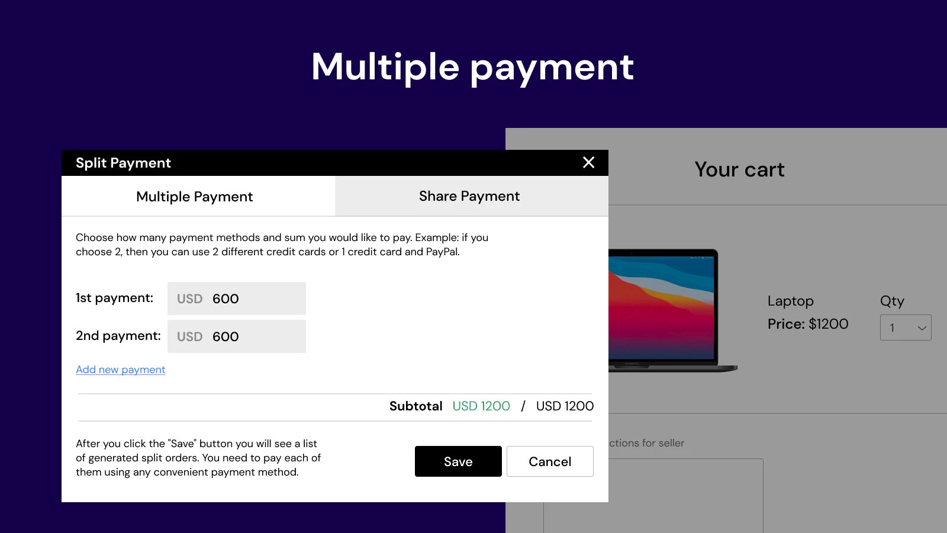The image size is (947, 533).
Task: Click the USD label on first payment
Action: [x=188, y=298]
